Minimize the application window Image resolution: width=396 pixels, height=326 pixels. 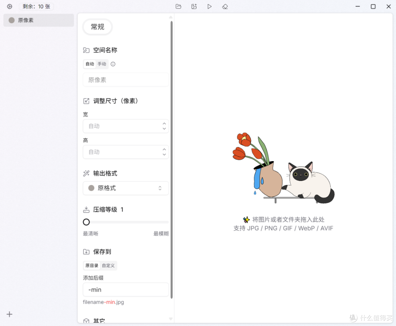(x=357, y=6)
